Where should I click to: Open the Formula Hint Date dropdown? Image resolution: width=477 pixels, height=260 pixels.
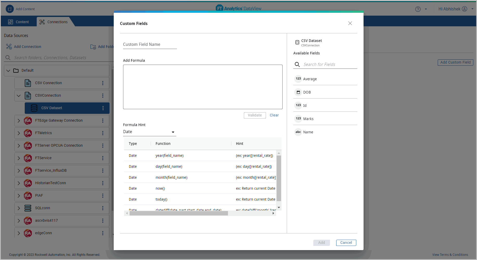click(149, 132)
